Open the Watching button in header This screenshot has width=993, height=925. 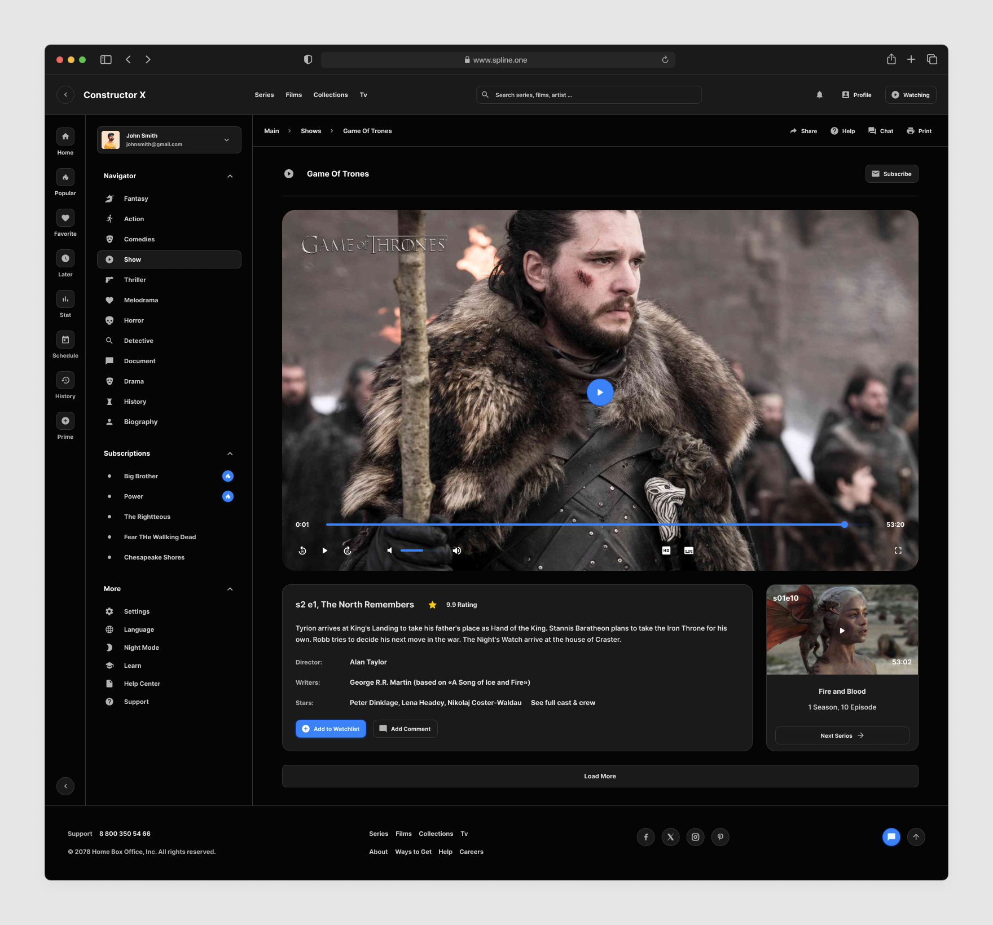click(x=911, y=95)
